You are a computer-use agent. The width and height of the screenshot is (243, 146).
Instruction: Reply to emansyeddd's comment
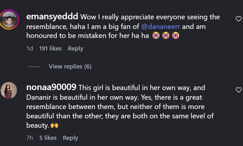[75, 49]
